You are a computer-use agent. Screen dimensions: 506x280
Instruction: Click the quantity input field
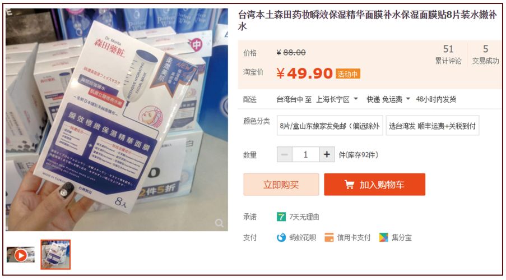click(305, 154)
